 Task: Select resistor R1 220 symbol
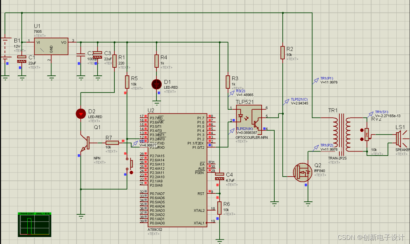tap(114, 61)
